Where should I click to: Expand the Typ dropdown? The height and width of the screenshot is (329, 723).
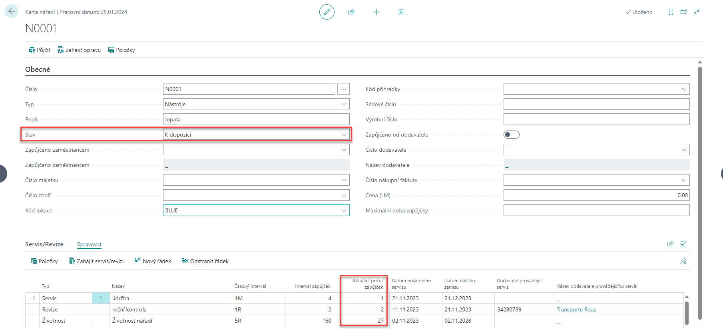pyautogui.click(x=344, y=104)
